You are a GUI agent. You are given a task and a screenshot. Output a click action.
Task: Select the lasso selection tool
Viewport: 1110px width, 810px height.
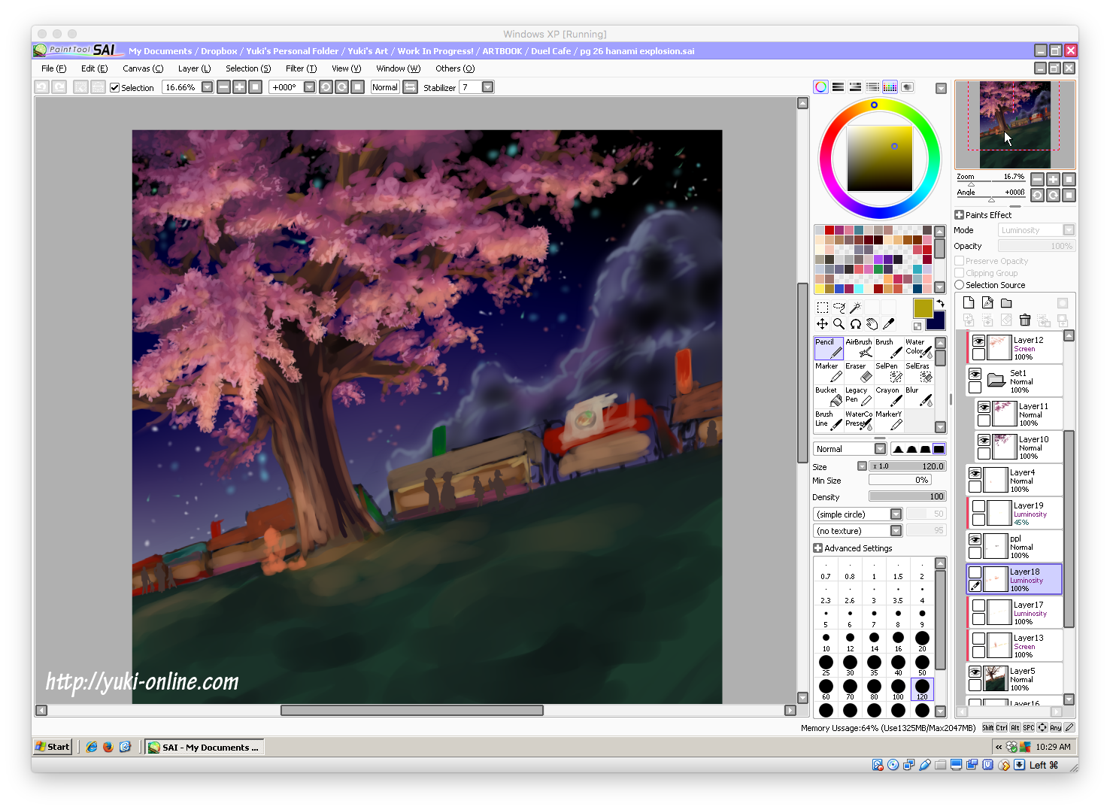point(839,307)
